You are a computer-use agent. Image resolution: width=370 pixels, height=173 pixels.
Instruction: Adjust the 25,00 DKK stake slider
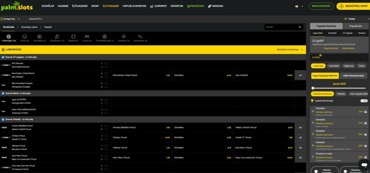(313, 88)
